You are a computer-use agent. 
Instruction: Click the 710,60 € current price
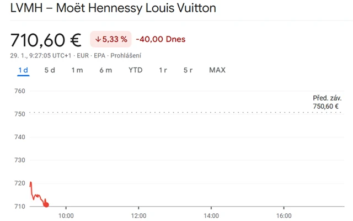pyautogui.click(x=46, y=40)
